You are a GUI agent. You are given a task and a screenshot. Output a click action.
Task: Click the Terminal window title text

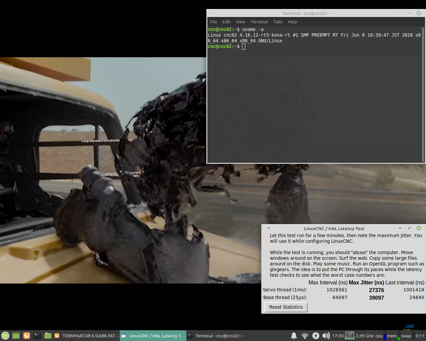(x=307, y=13)
